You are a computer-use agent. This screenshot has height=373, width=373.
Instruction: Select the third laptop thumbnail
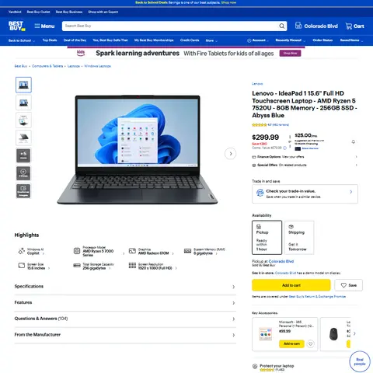pos(23,120)
